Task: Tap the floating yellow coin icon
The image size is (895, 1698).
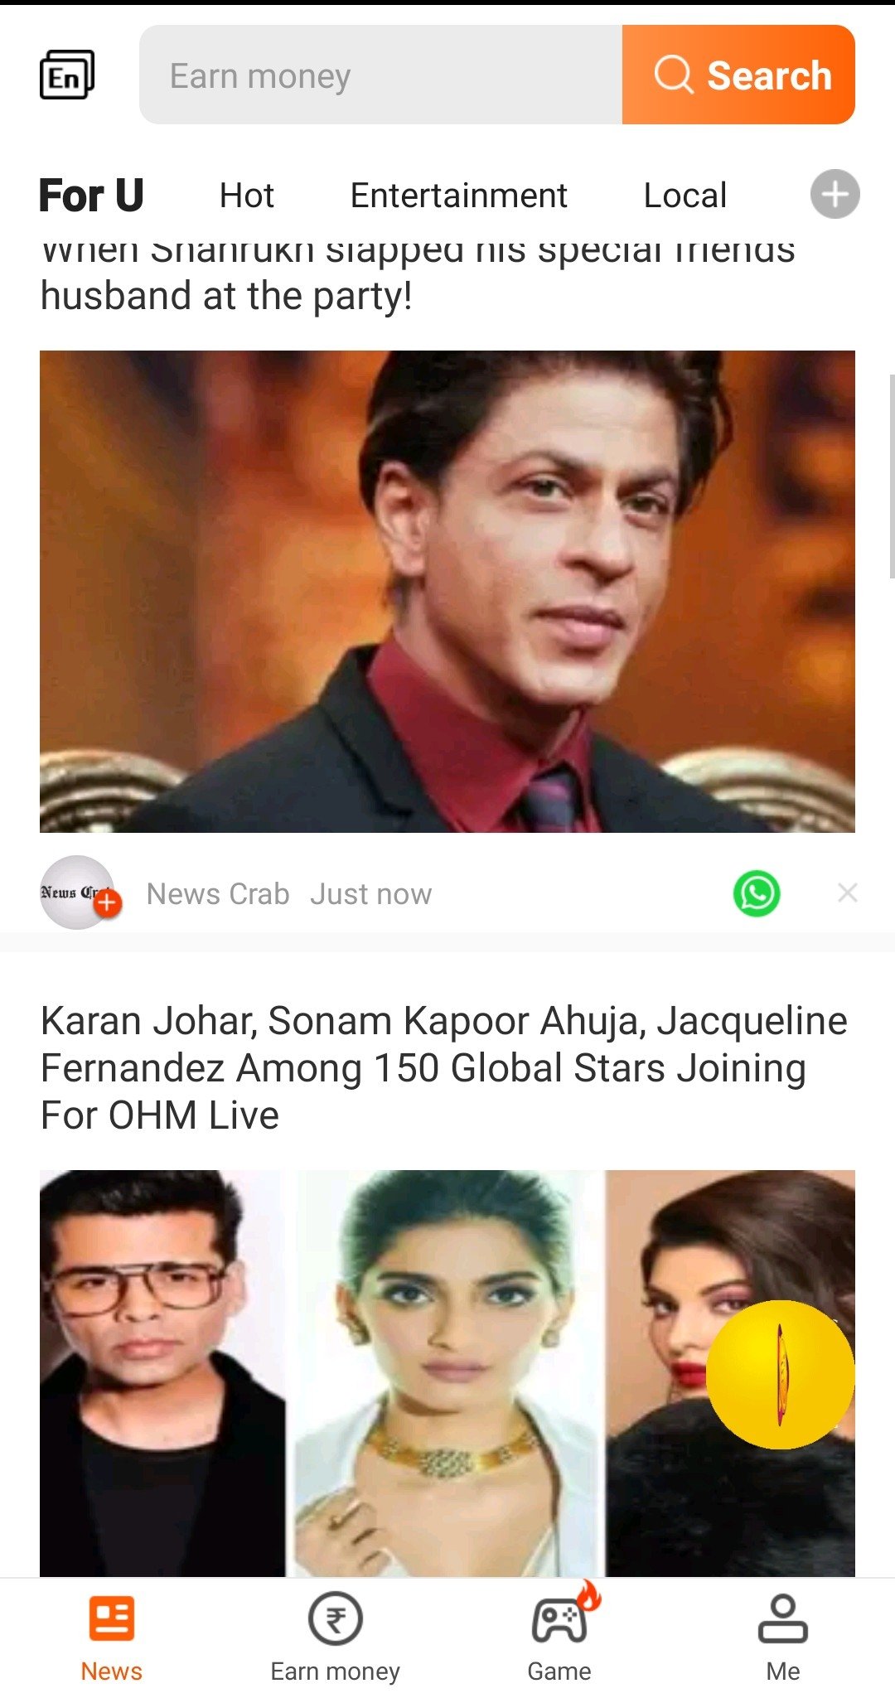Action: (x=780, y=1375)
